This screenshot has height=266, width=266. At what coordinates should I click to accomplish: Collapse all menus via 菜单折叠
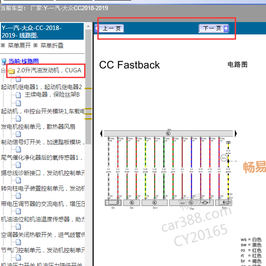(52, 45)
